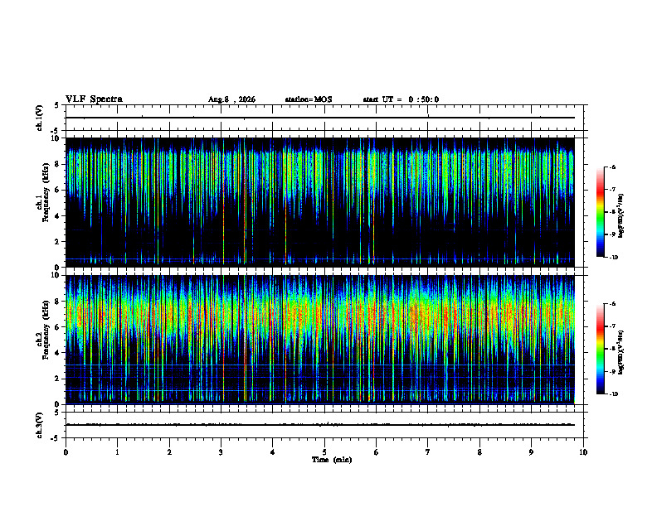The width and height of the screenshot is (657, 507).
Task: Click tick label 9 on Time axis
Action: 531,452
